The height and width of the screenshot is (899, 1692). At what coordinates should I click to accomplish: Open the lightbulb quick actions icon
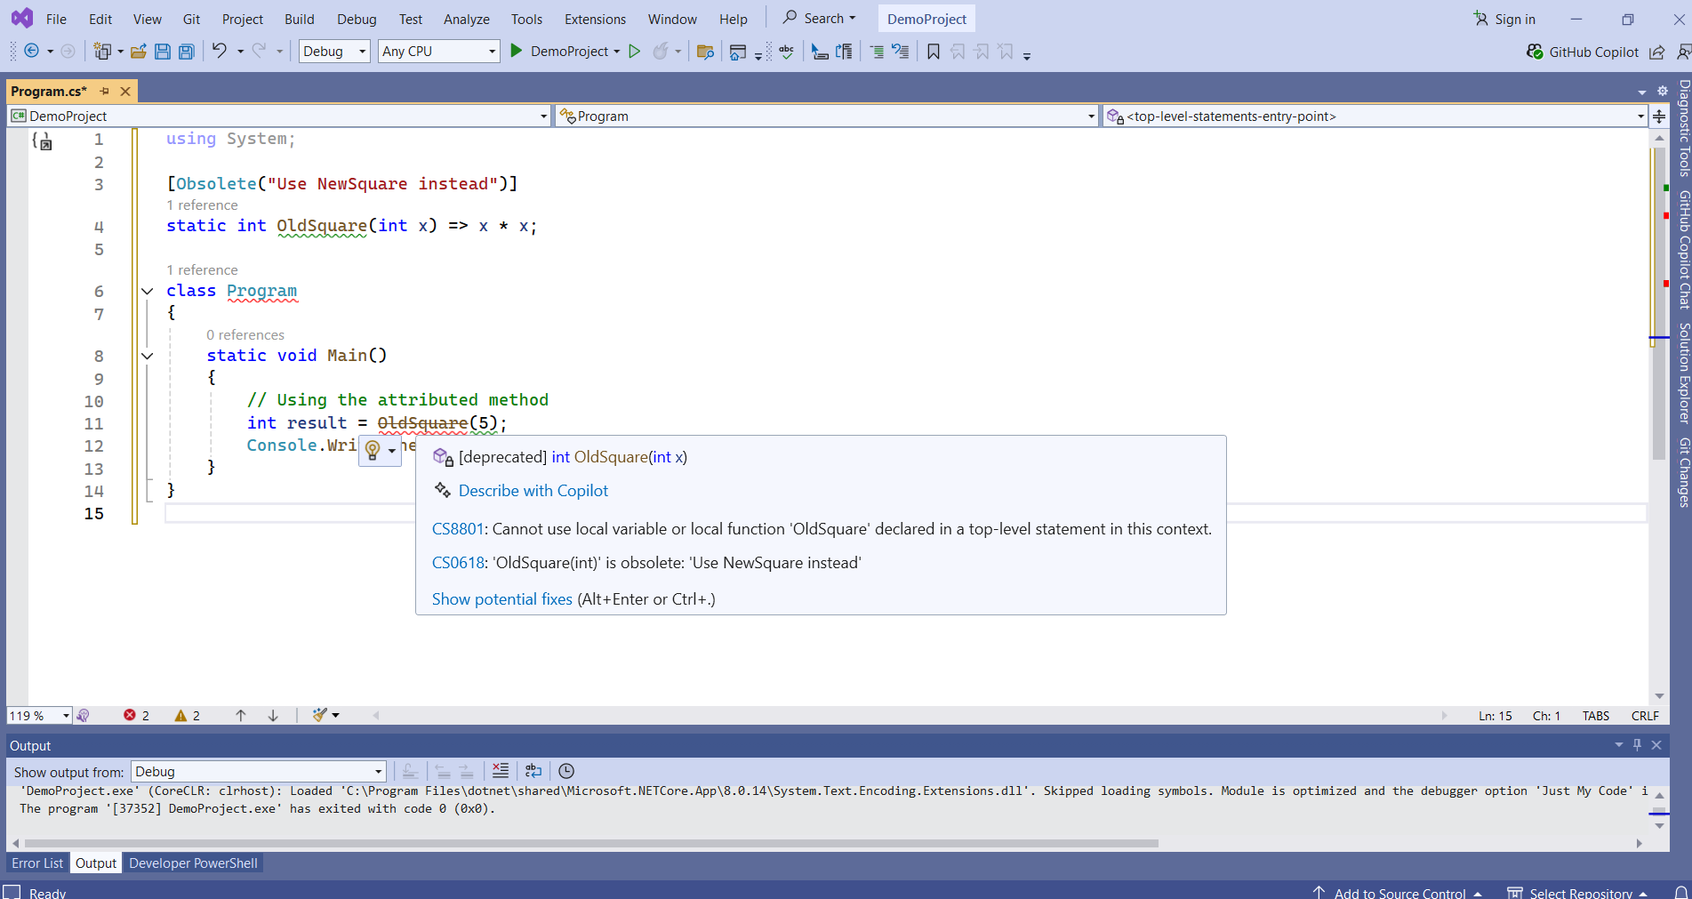pyautogui.click(x=373, y=450)
